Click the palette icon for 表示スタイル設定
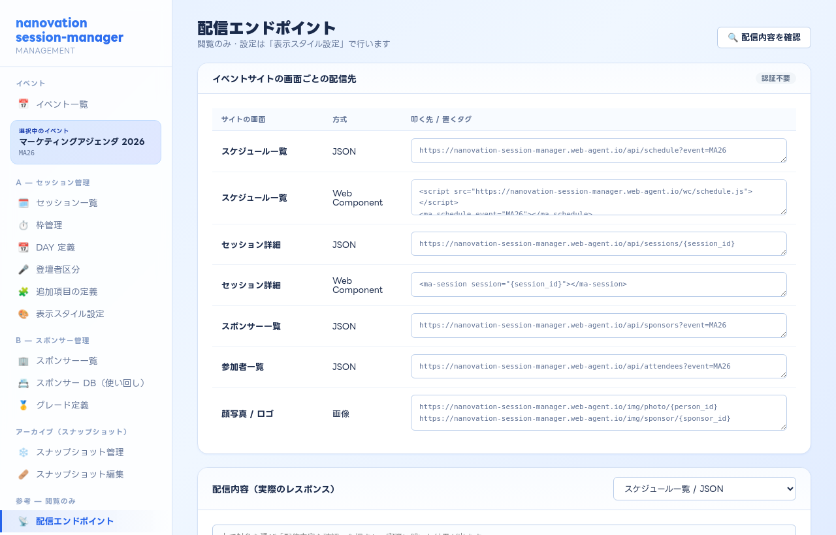 (x=24, y=314)
